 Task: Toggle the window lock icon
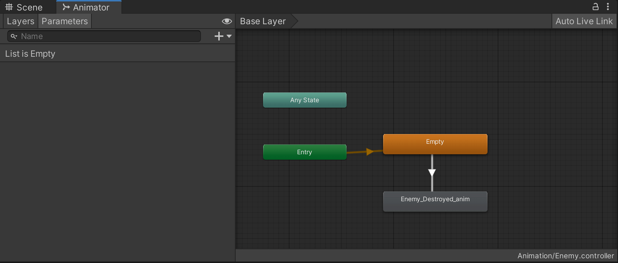click(595, 7)
